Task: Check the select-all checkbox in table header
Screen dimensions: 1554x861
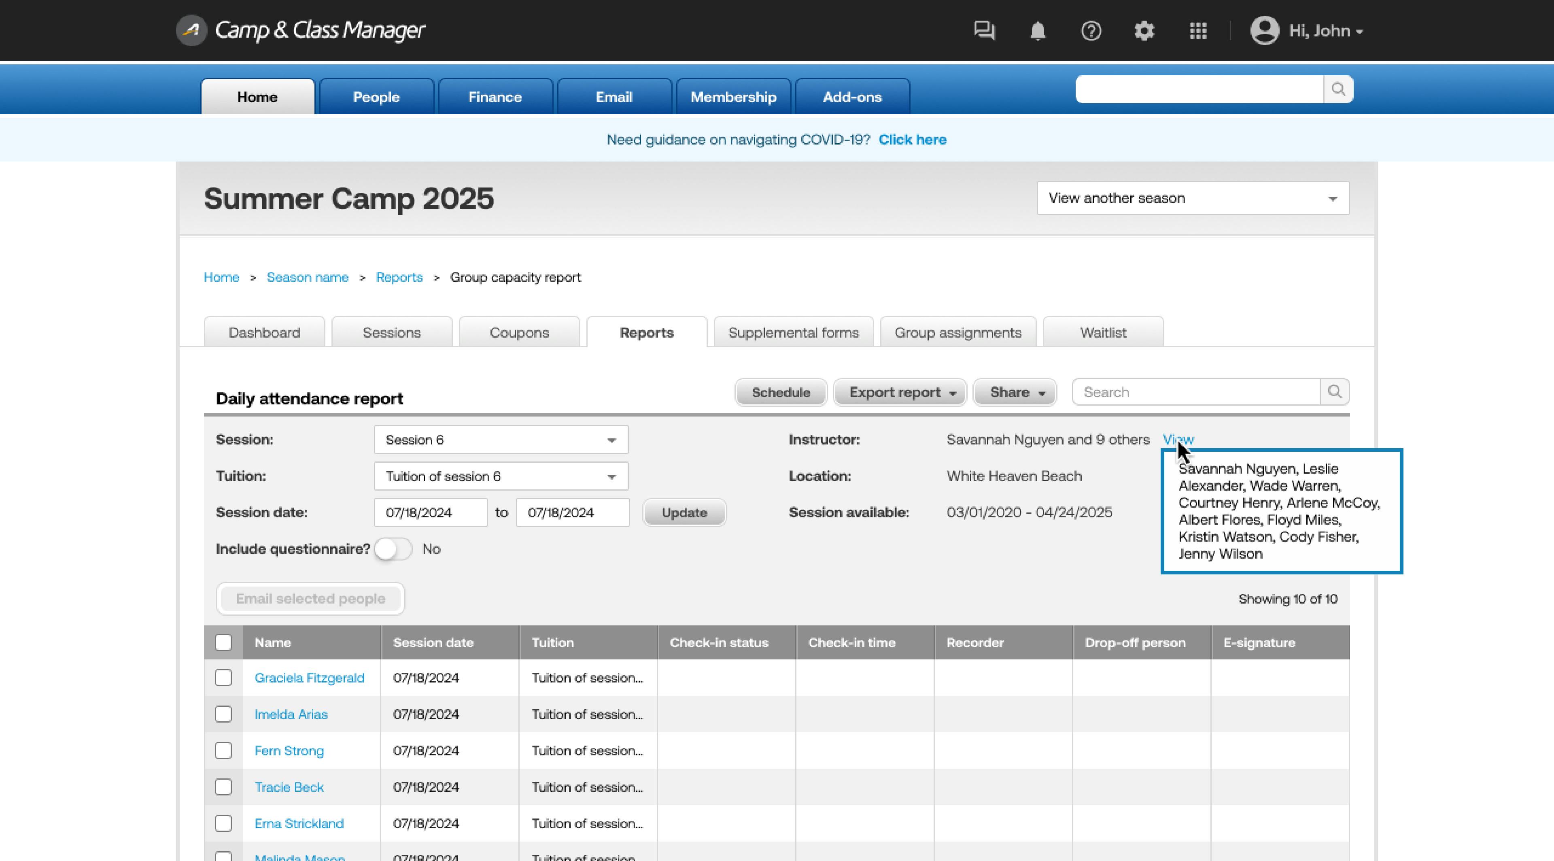Action: coord(223,642)
